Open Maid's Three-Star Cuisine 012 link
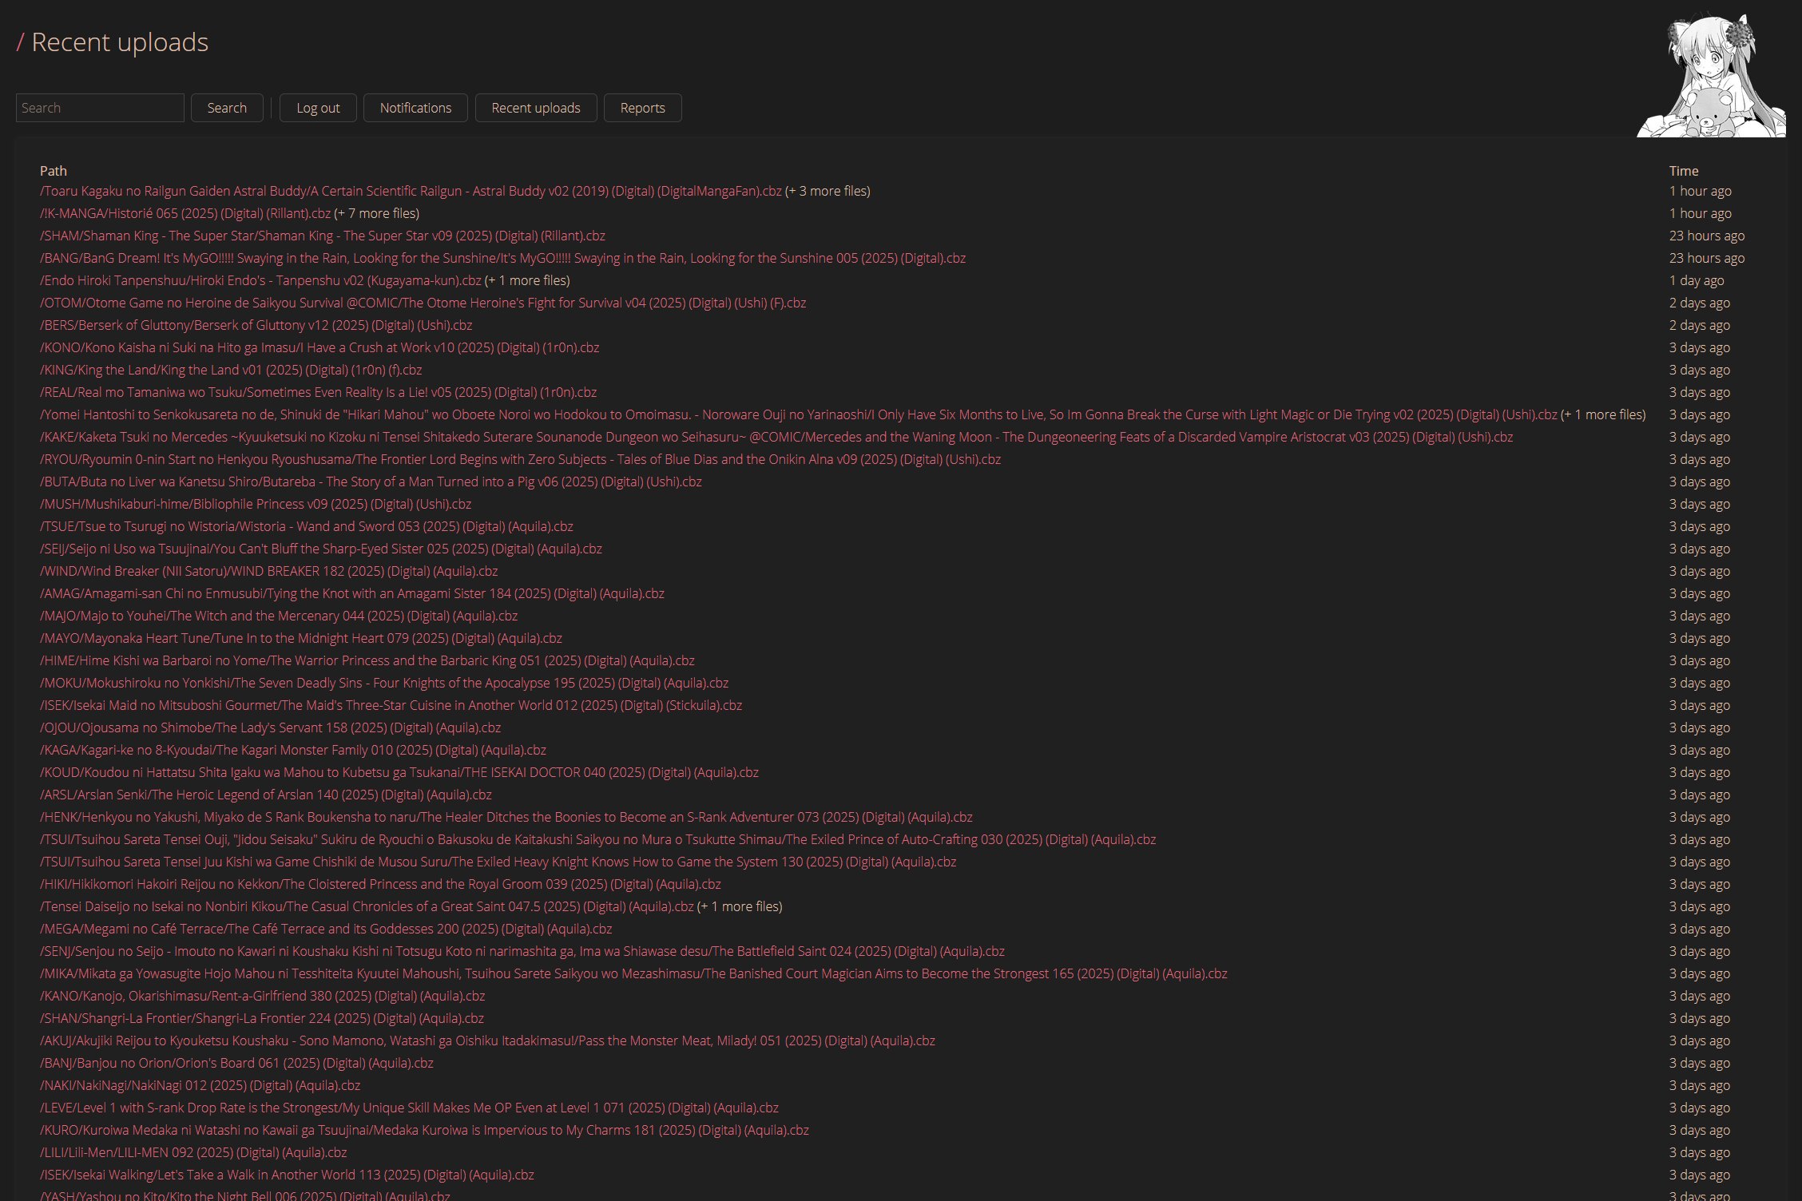 tap(391, 705)
